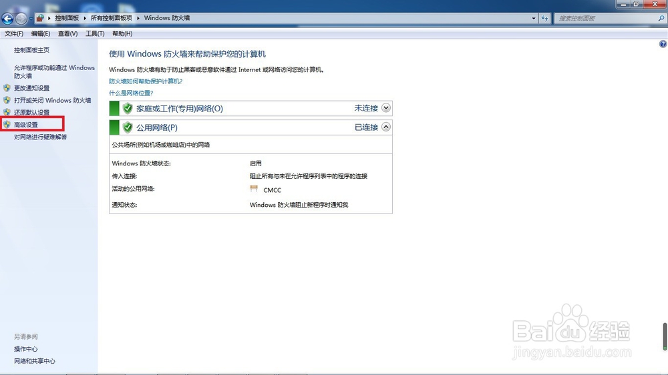Click the search magnifier icon

coord(661,18)
